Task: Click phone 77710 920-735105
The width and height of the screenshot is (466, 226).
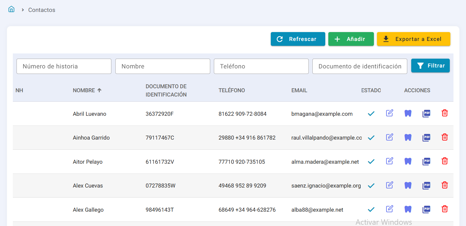Action: point(242,162)
